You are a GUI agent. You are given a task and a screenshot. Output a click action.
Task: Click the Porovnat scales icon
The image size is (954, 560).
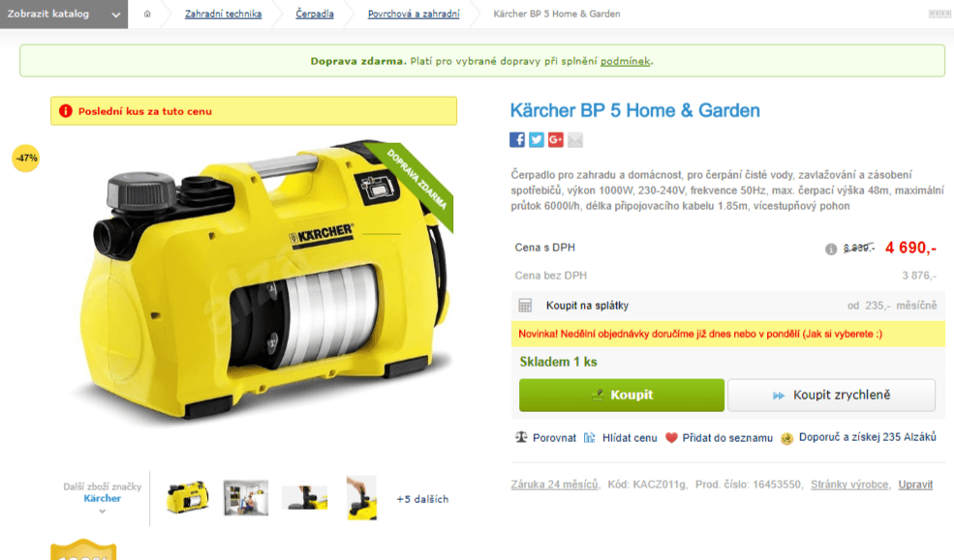point(521,437)
